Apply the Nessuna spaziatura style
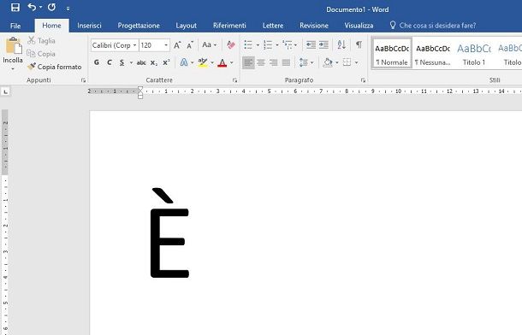 [433, 54]
